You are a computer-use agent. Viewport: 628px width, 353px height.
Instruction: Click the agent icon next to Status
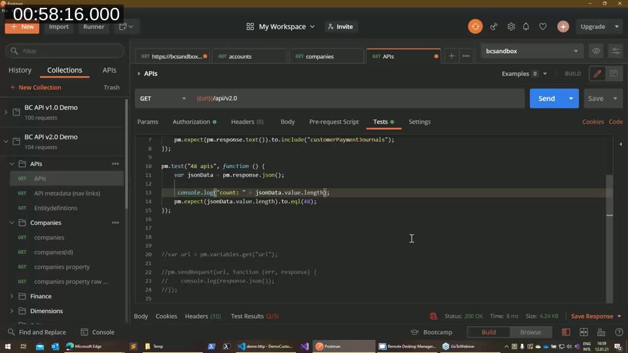[x=433, y=316]
